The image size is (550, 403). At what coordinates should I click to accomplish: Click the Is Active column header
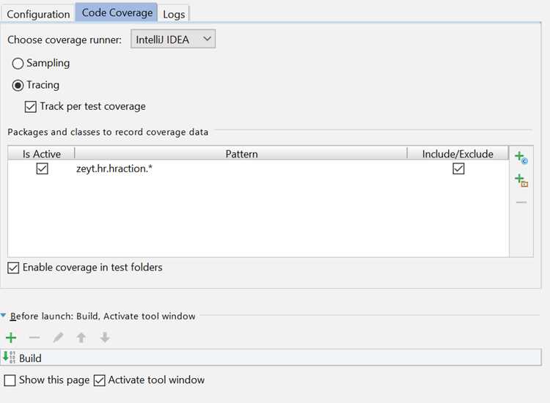[x=41, y=154]
